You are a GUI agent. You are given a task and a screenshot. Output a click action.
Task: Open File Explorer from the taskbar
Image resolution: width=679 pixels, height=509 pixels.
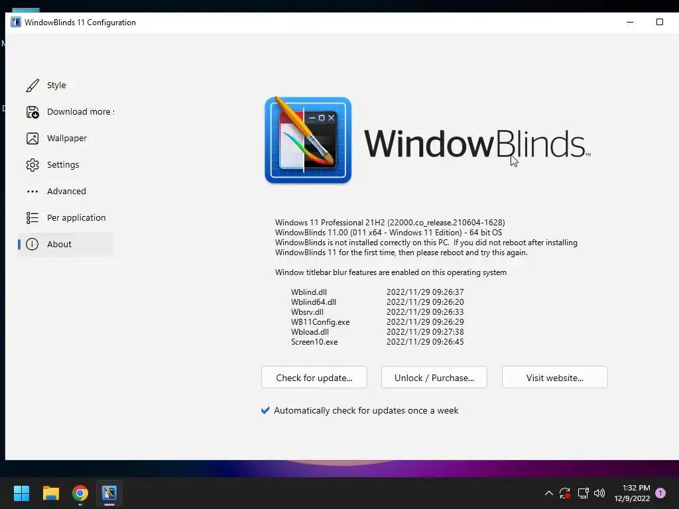point(50,493)
